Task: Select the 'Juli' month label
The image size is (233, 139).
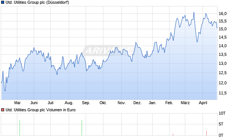Action: pos(50,103)
